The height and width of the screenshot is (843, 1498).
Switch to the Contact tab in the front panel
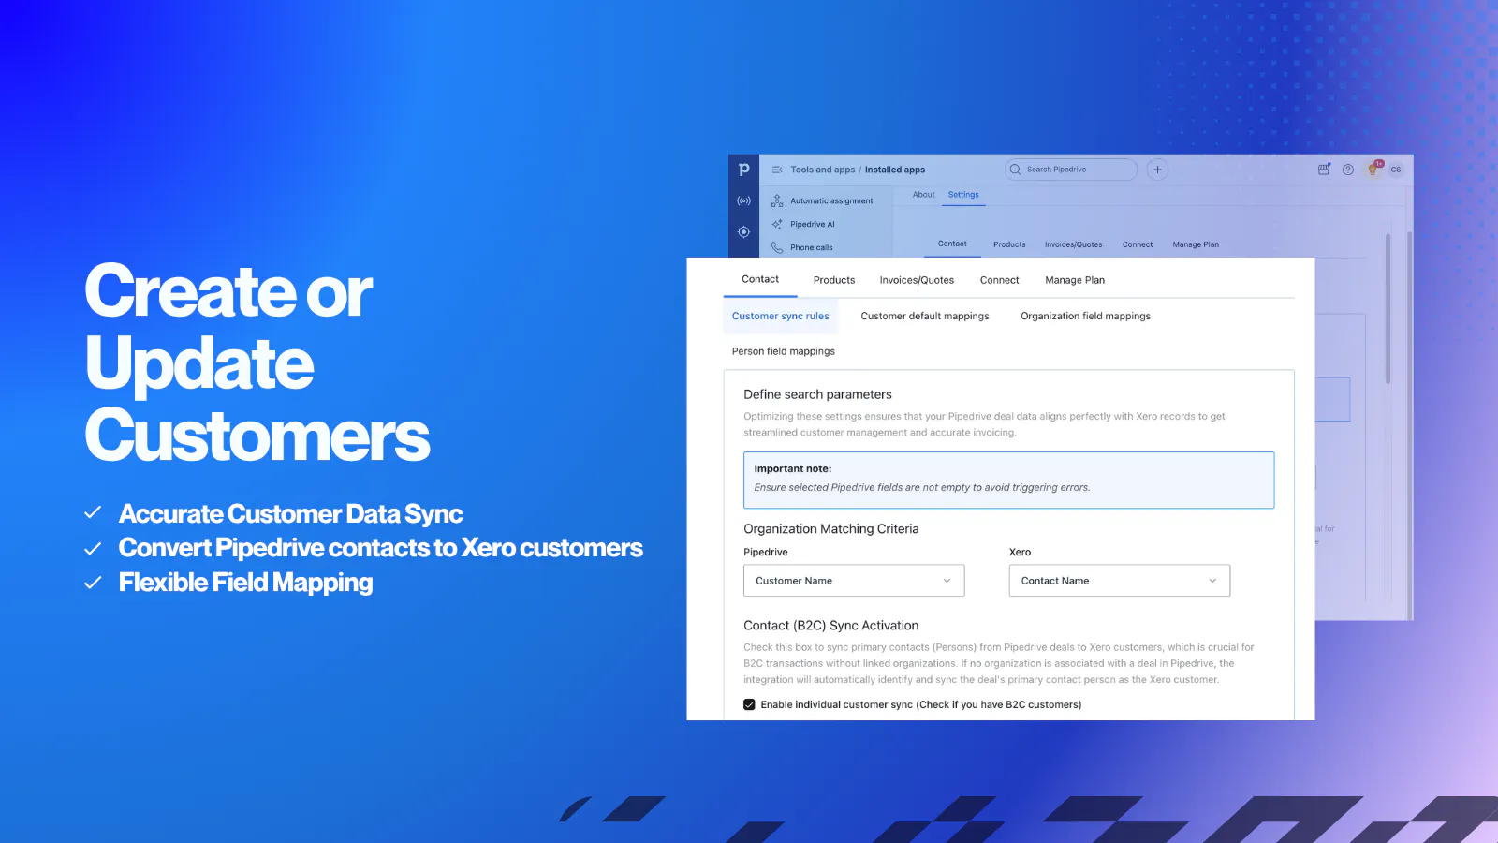point(760,279)
